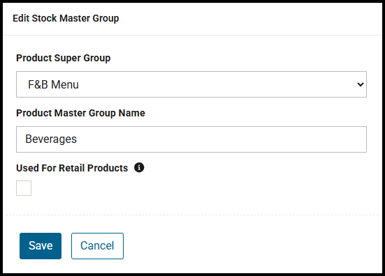Select the Product Master Group Name label
This screenshot has width=385, height=276.
[x=80, y=113]
